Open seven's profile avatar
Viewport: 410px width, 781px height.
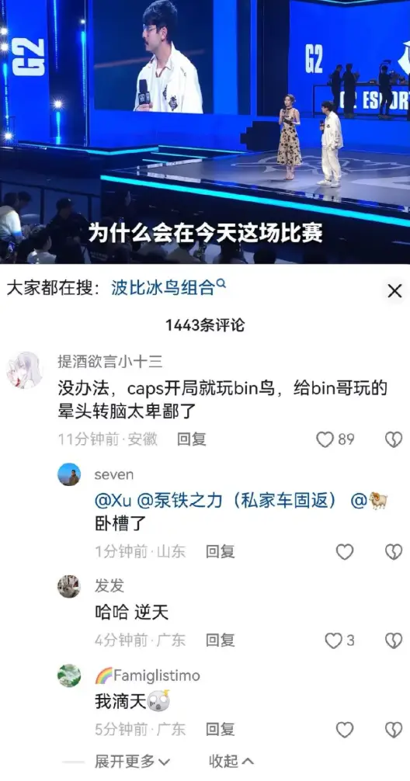tap(69, 474)
